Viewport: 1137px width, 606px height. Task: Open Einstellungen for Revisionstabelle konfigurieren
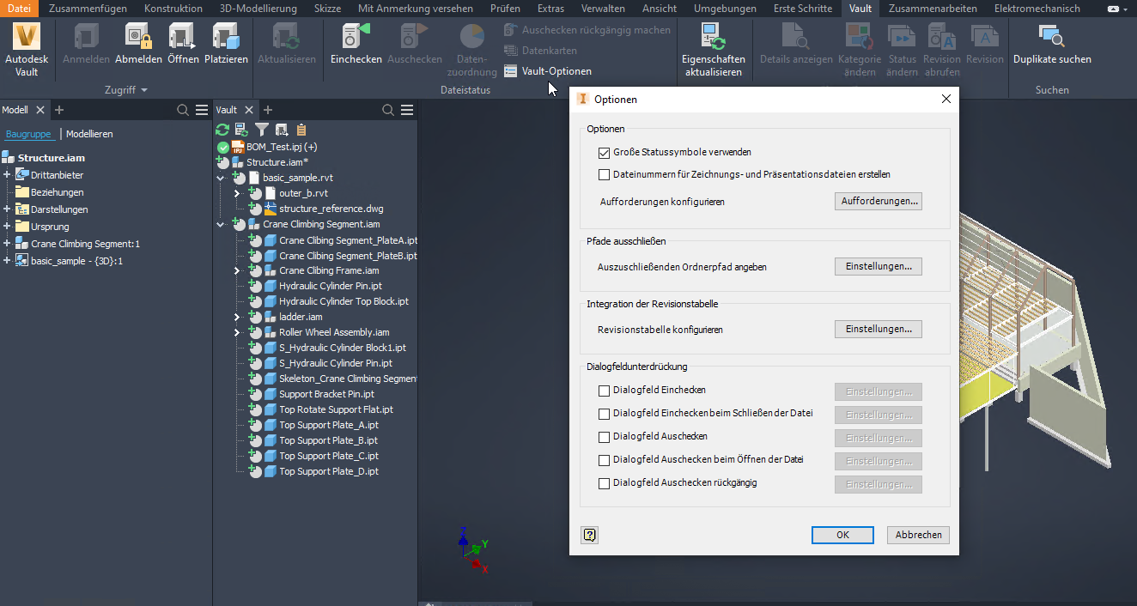click(879, 330)
